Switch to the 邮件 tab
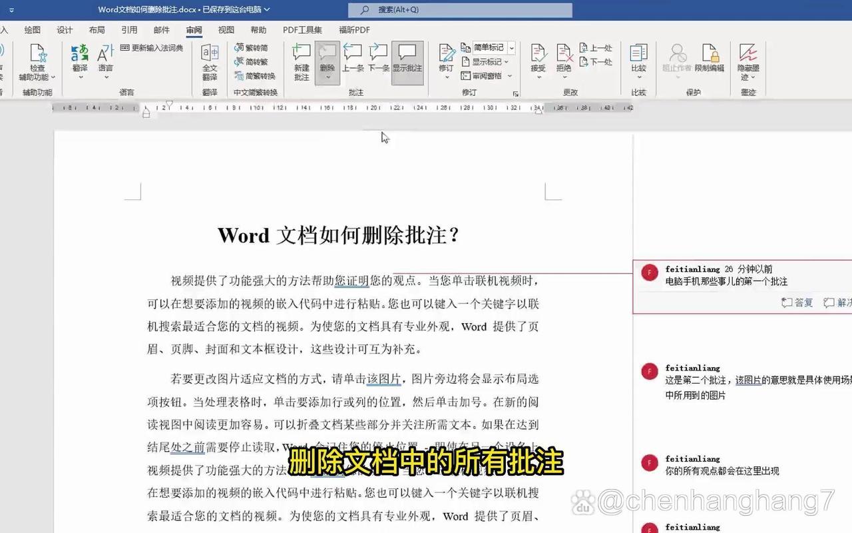 pos(162,30)
